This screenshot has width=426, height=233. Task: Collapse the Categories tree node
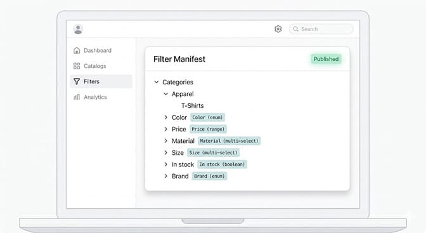[157, 82]
